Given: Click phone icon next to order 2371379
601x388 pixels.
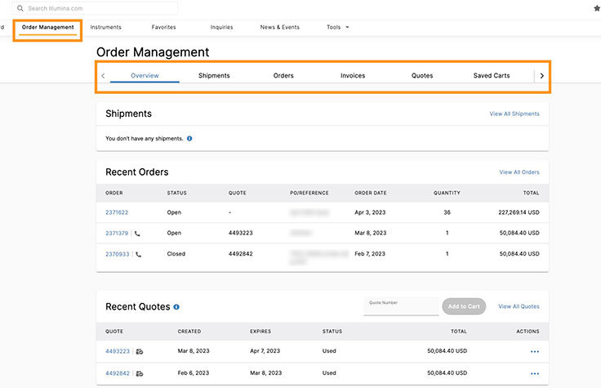Looking at the screenshot, I should (x=137, y=233).
